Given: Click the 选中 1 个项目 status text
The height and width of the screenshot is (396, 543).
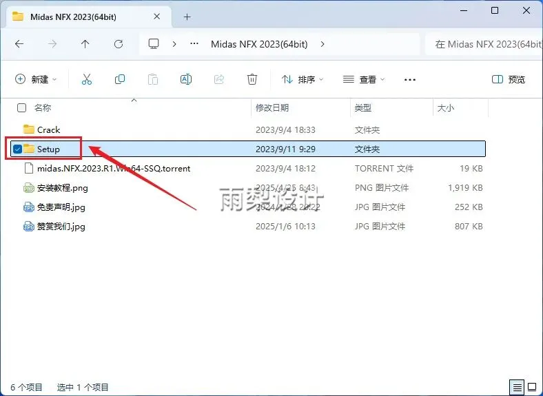Looking at the screenshot, I should coord(83,387).
